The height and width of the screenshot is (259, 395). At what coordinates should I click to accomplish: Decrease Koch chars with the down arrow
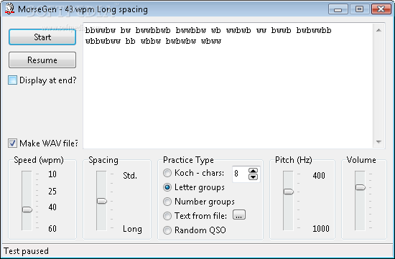coord(253,177)
